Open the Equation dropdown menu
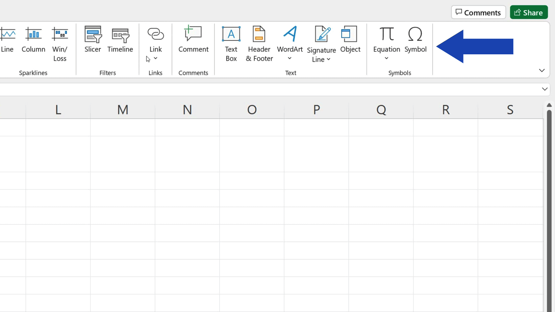The width and height of the screenshot is (555, 312). [x=386, y=58]
